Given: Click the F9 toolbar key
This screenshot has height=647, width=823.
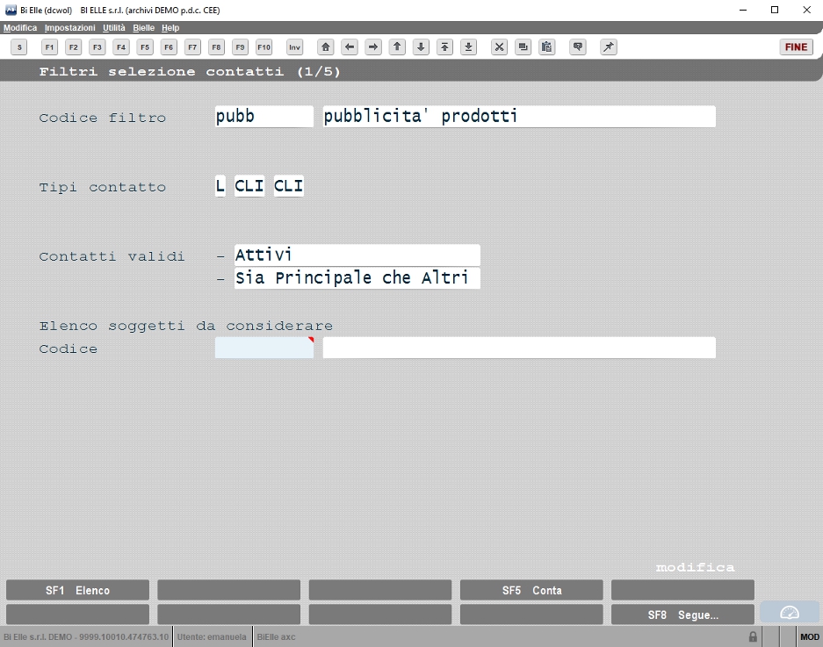Looking at the screenshot, I should pyautogui.click(x=240, y=47).
